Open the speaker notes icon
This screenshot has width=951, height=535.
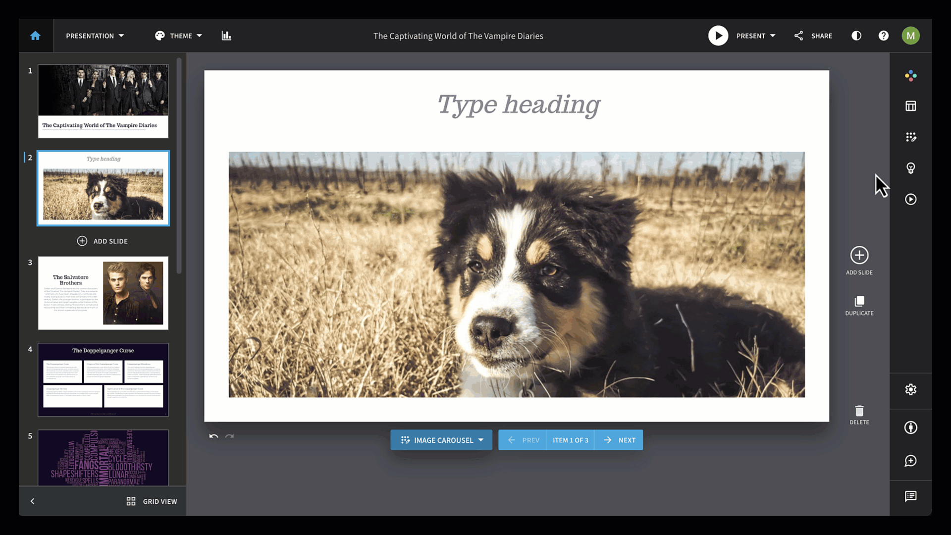pyautogui.click(x=910, y=496)
